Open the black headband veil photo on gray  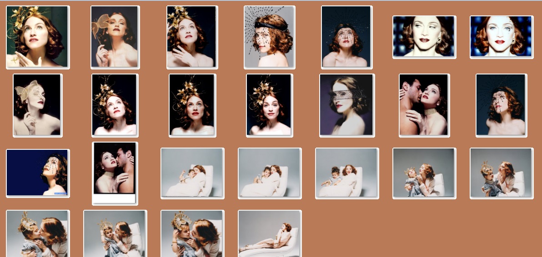(x=269, y=37)
